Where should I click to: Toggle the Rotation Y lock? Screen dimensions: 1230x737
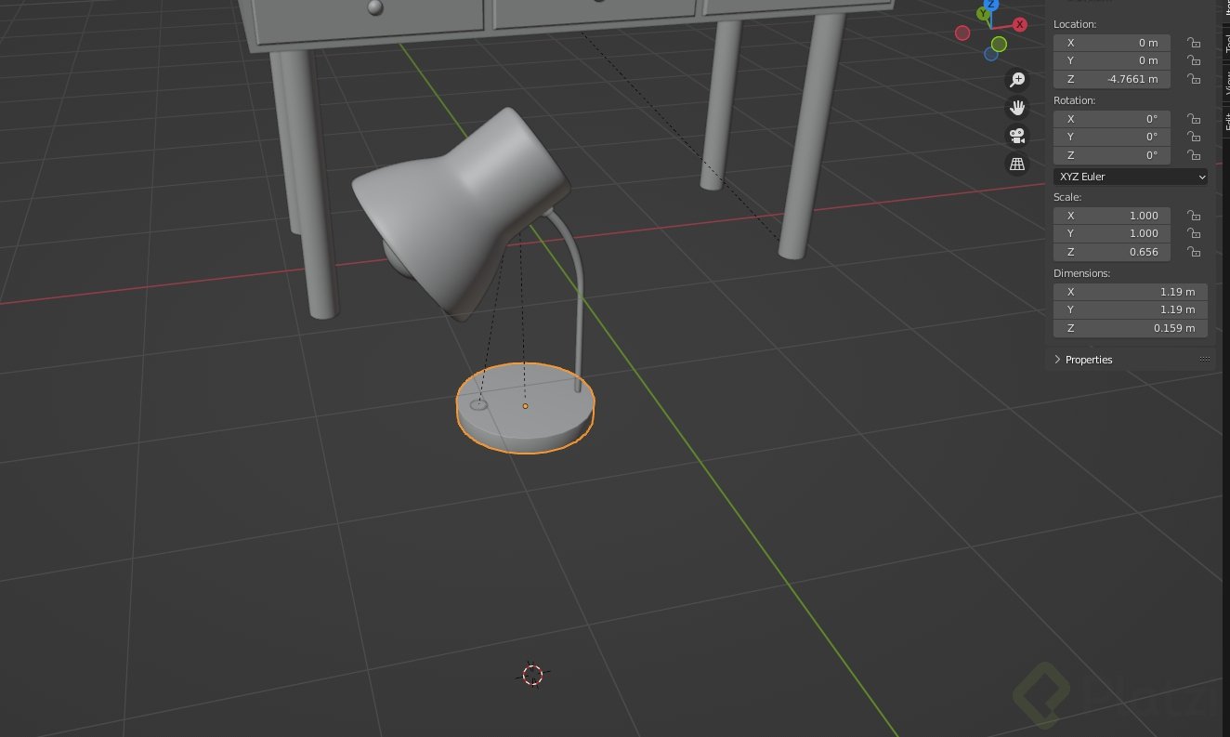point(1194,137)
